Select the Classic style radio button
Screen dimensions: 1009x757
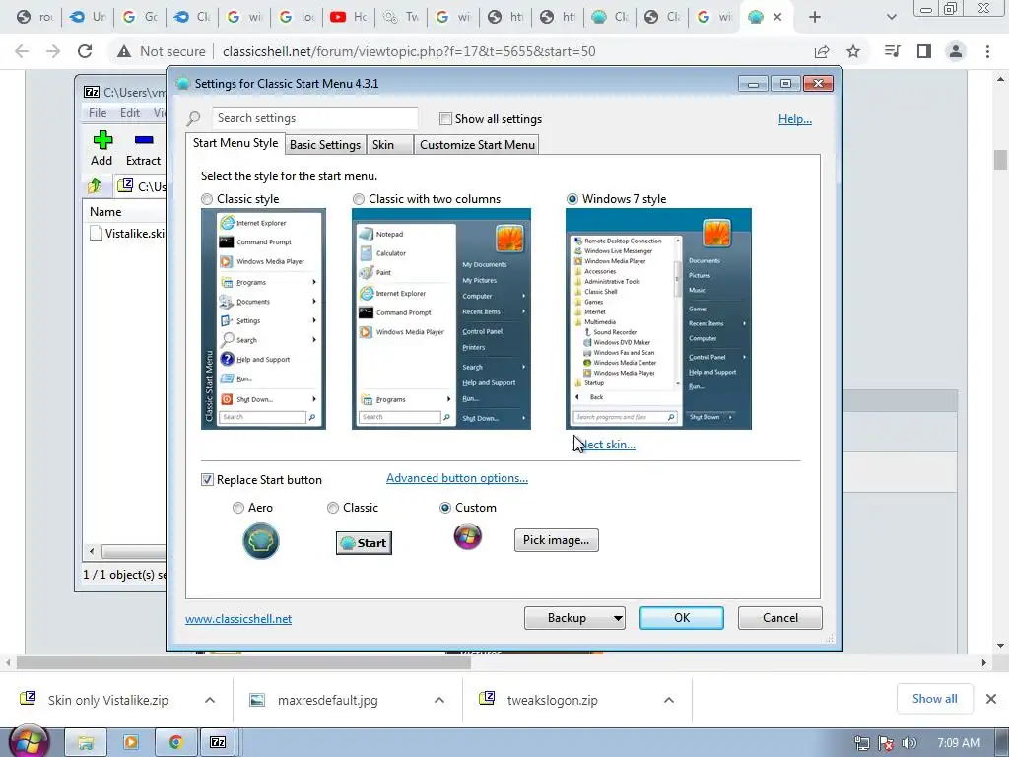(207, 199)
